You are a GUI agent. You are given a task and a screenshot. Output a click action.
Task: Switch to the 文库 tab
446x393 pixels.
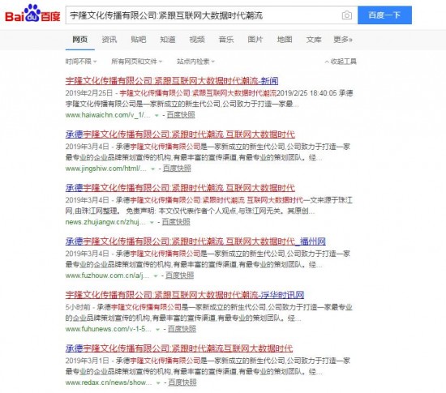[314, 40]
